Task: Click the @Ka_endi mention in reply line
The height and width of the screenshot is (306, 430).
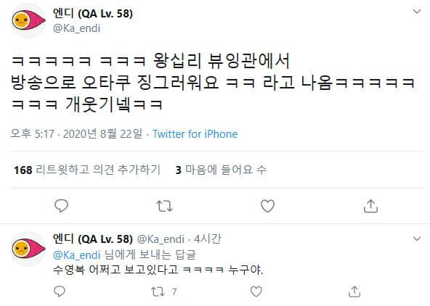Action: [76, 255]
